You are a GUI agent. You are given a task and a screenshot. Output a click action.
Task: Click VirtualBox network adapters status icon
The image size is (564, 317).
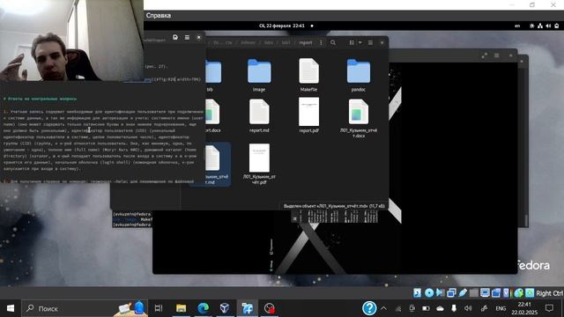[451, 293]
